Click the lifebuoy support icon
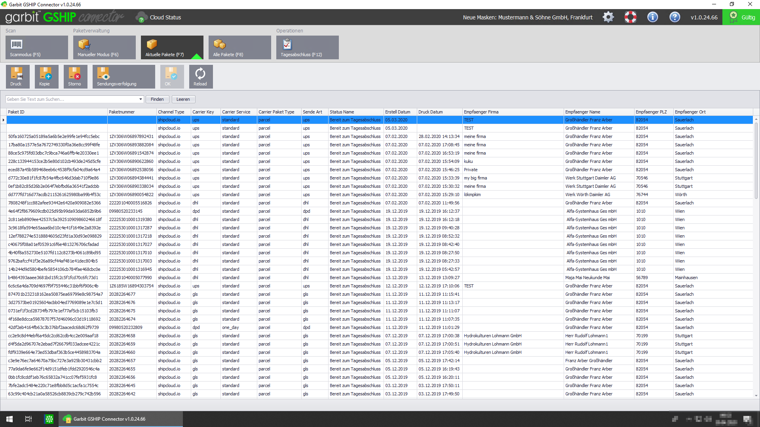Image resolution: width=760 pixels, height=427 pixels. (630, 17)
